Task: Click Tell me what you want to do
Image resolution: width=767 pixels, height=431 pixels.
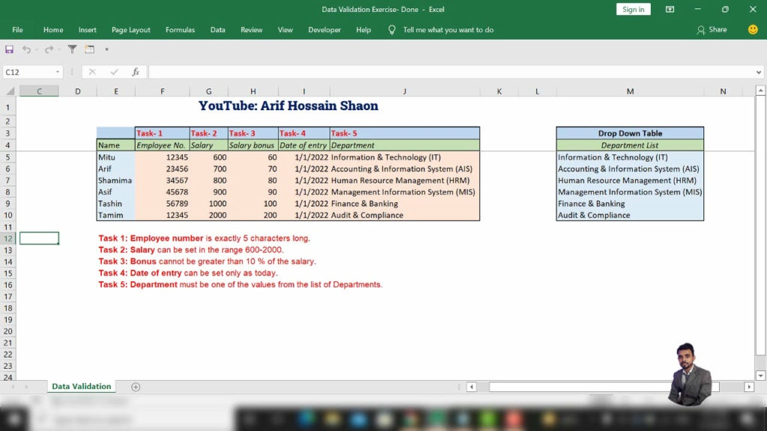Action: pos(448,30)
